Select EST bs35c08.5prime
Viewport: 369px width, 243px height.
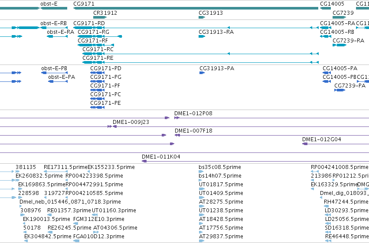[x=201, y=172]
